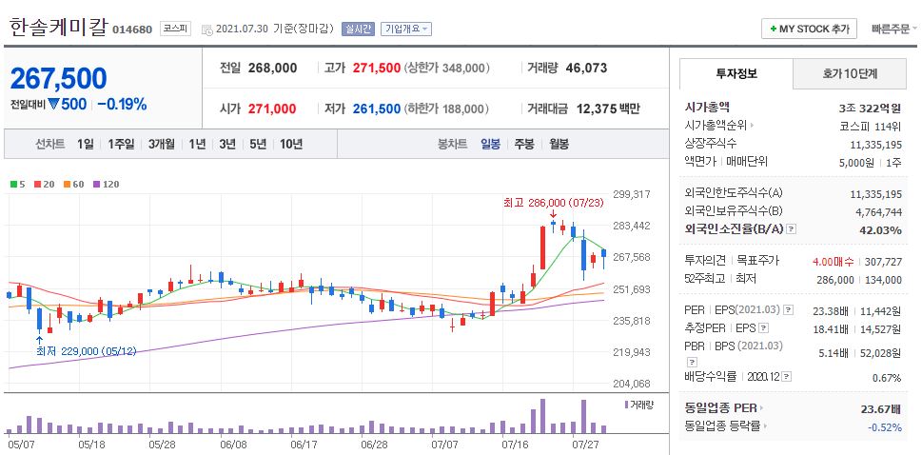Click the 외국인보유주식수 value 4,764,744
Screen dimensions: 922x455
point(876,212)
